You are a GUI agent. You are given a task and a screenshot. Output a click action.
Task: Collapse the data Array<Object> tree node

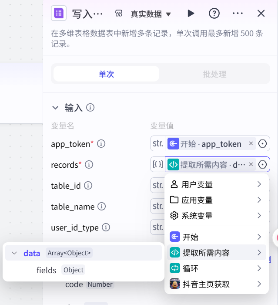point(14,253)
